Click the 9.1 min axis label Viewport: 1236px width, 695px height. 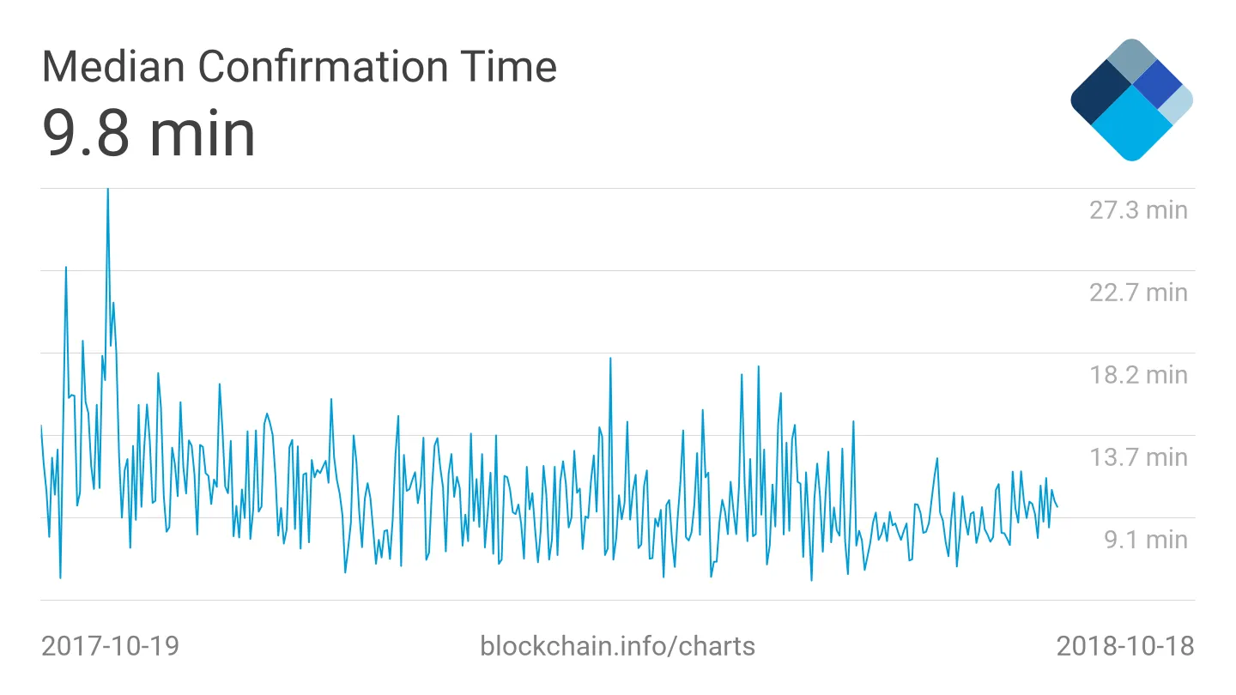pos(1145,539)
